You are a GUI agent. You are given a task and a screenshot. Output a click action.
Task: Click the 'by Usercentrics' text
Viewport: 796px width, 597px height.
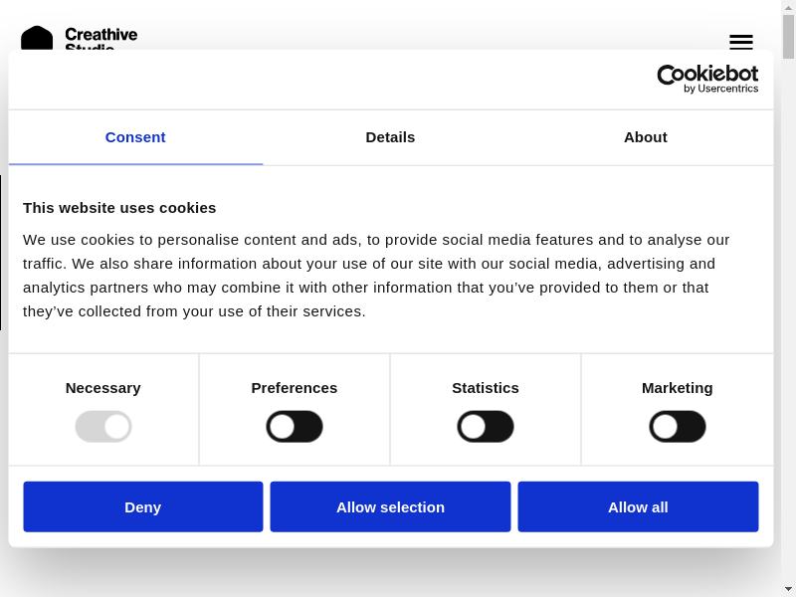tap(720, 89)
